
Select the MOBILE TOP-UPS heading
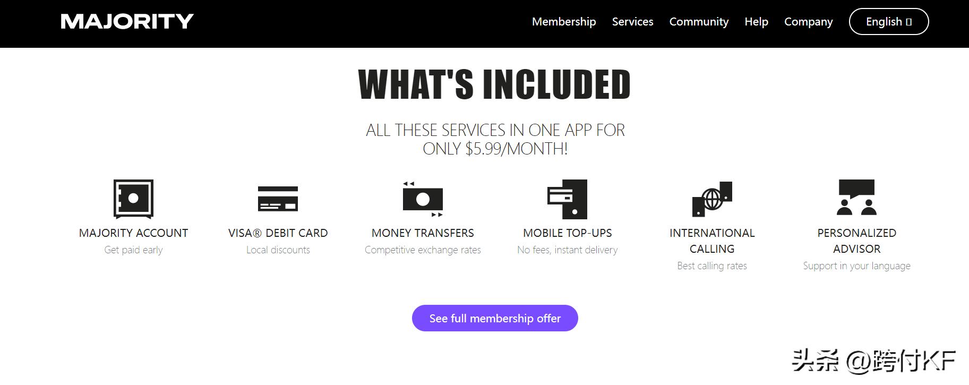click(x=568, y=233)
